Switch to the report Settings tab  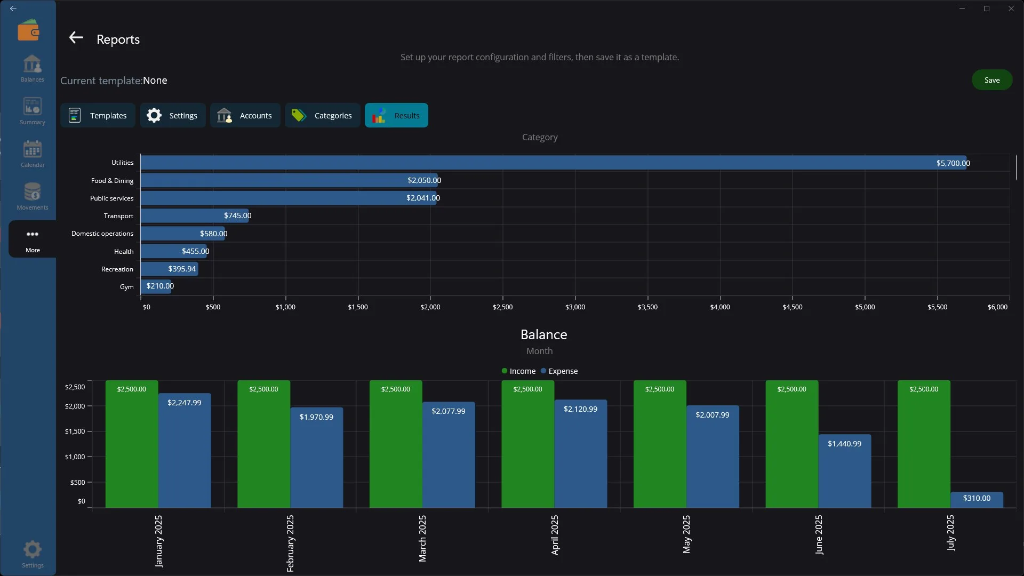(x=172, y=115)
